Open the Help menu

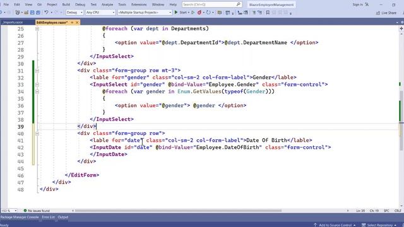[x=173, y=4]
